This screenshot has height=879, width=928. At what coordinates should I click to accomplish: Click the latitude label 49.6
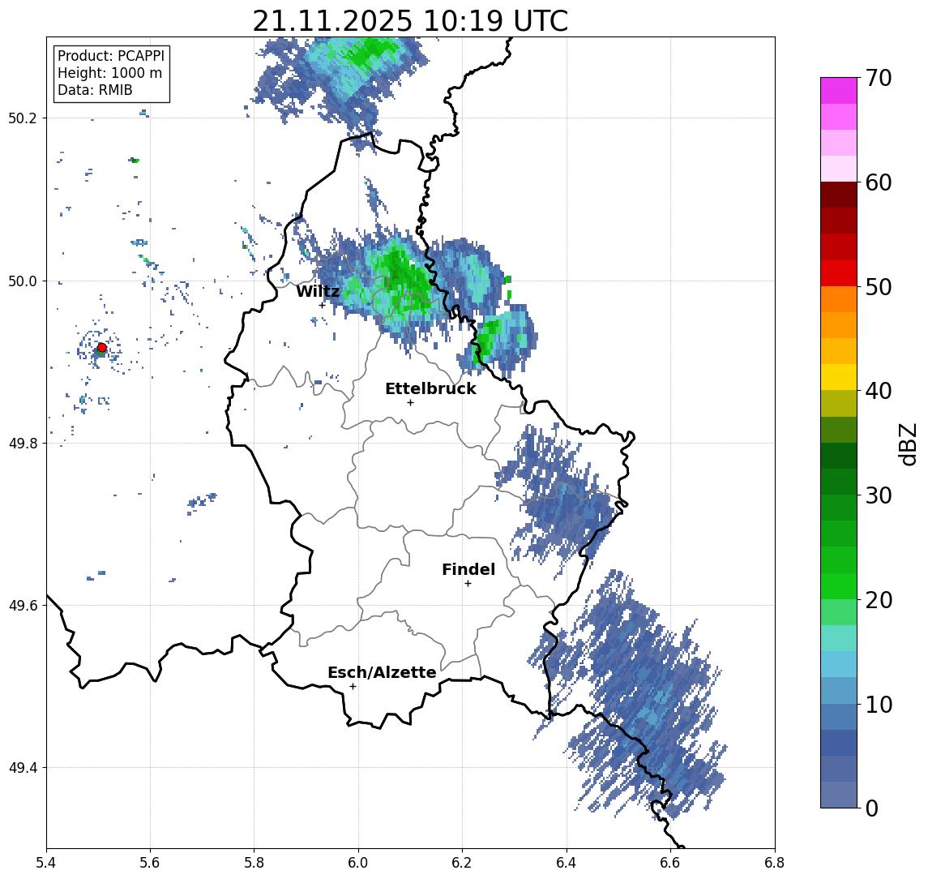pos(23,606)
